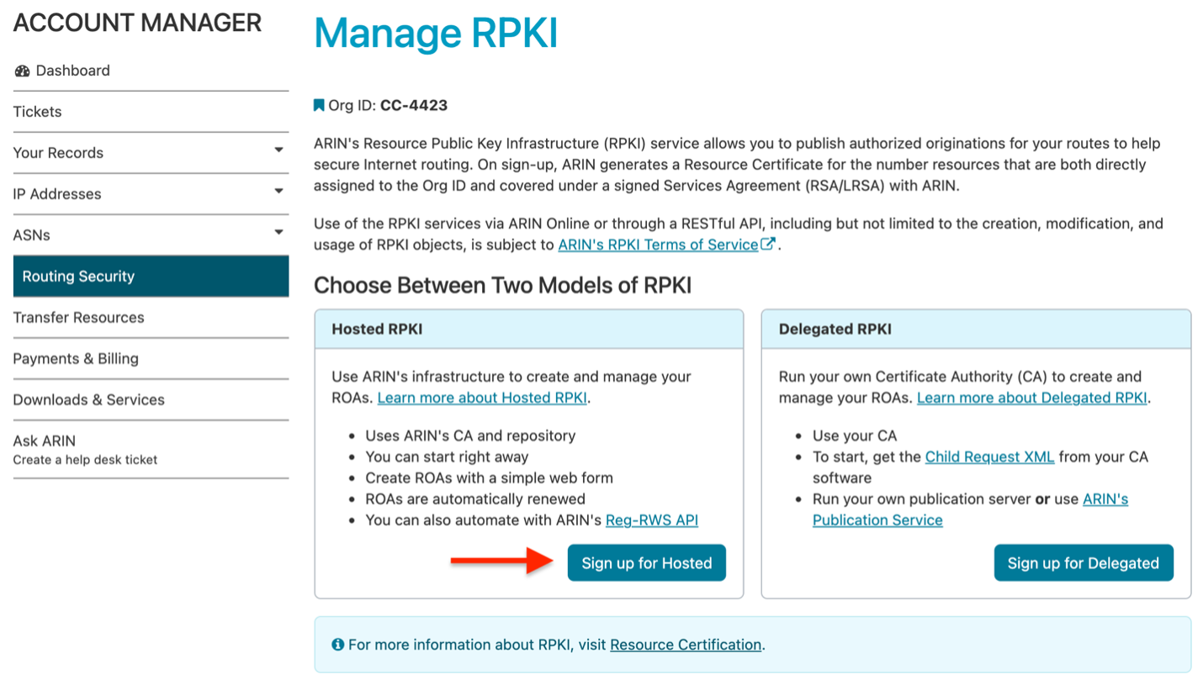1203x690 pixels.
Task: Click Sign up for Delegated button
Action: (x=1084, y=563)
